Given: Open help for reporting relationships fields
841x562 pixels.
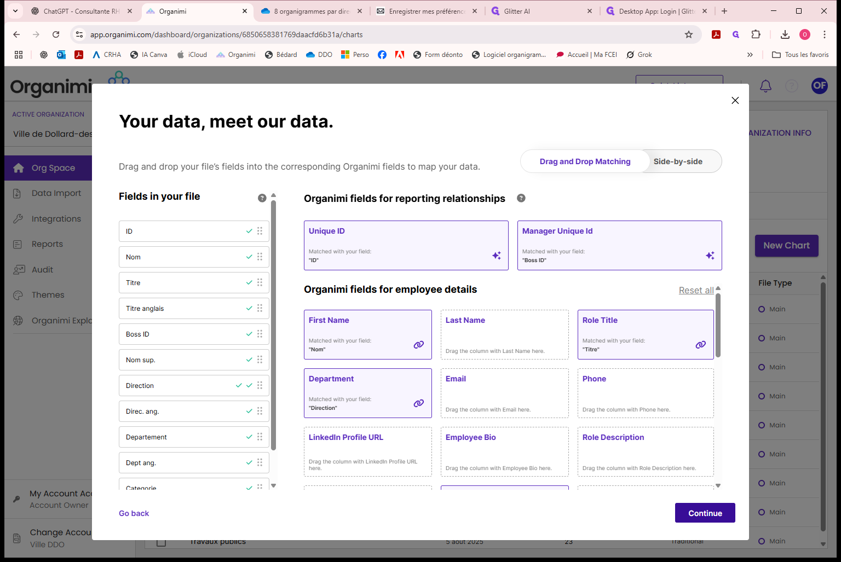Looking at the screenshot, I should click(521, 198).
